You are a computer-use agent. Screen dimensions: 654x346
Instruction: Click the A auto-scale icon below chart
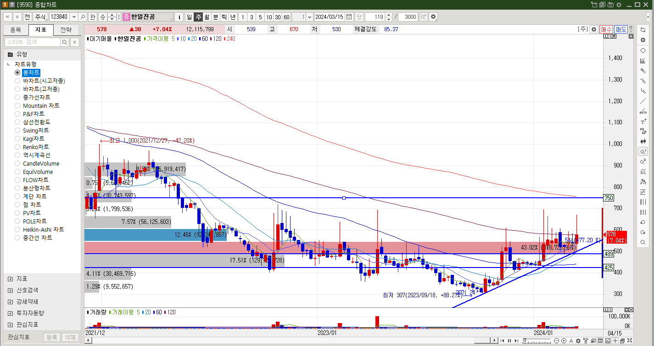coord(570,340)
